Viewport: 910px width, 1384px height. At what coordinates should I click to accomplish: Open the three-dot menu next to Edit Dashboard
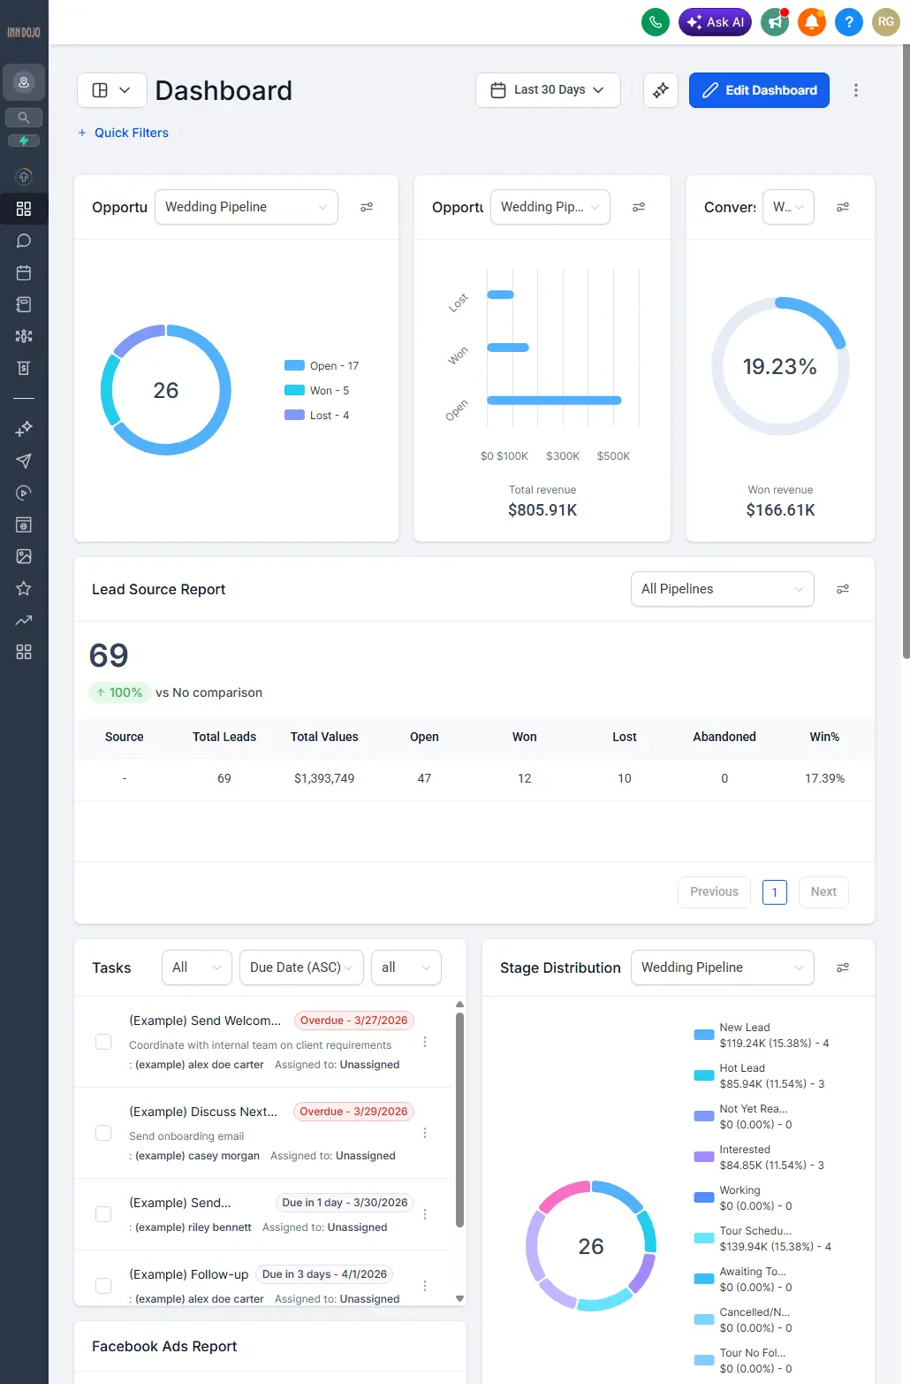click(855, 89)
